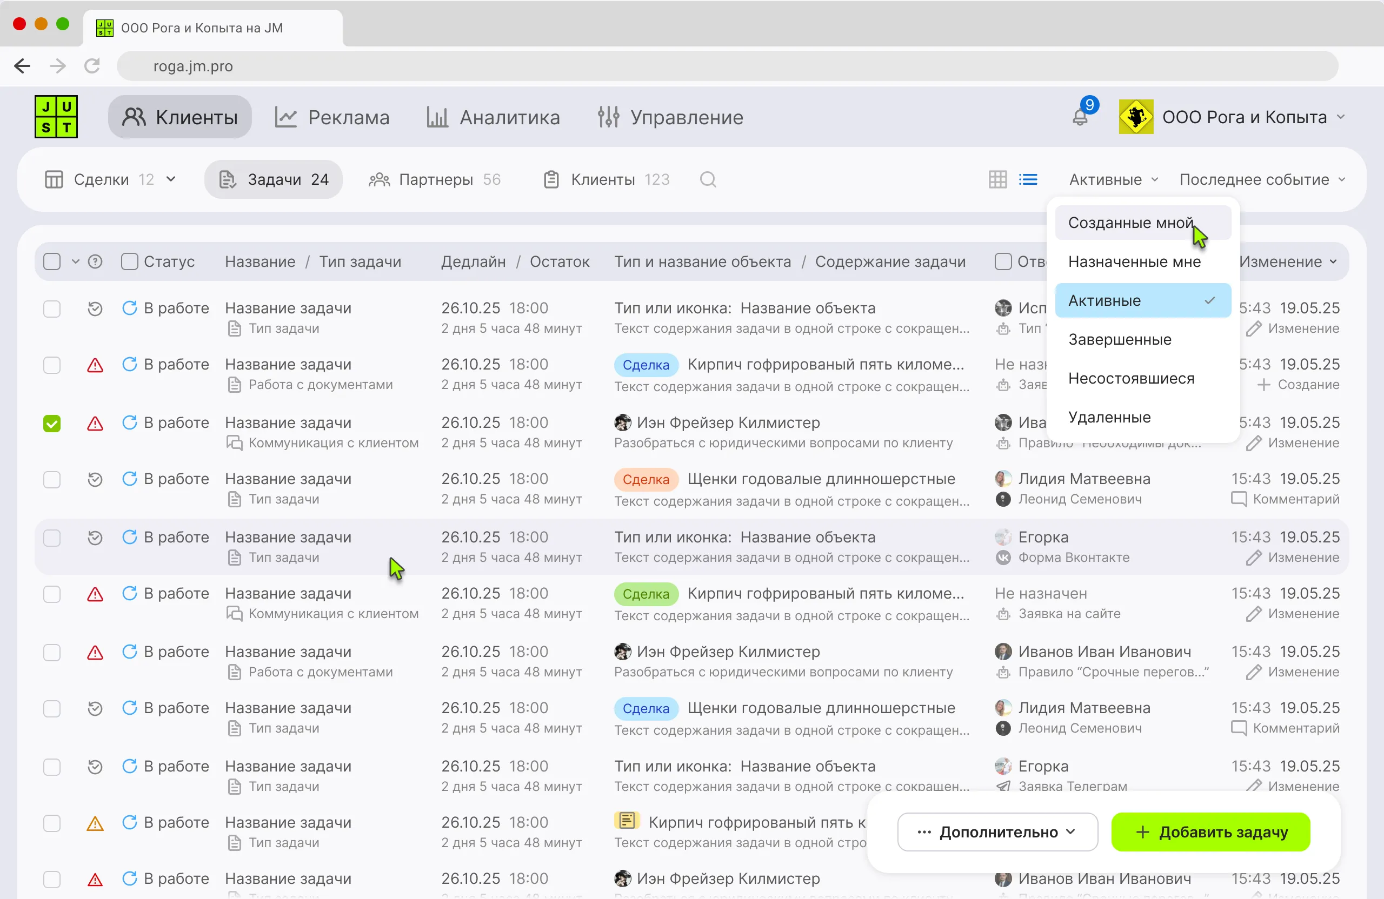Toggle the Статус column header checkbox
Viewport: 1384px width, 899px height.
click(129, 262)
